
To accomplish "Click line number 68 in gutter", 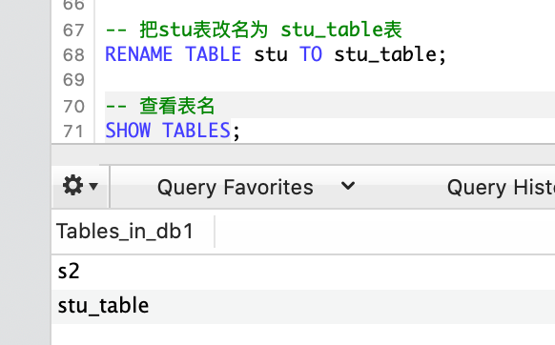I will [73, 55].
